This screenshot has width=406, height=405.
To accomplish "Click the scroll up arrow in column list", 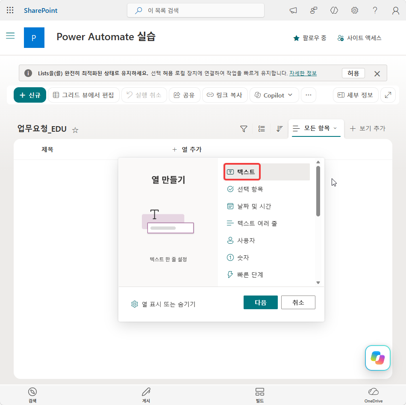I will point(318,162).
